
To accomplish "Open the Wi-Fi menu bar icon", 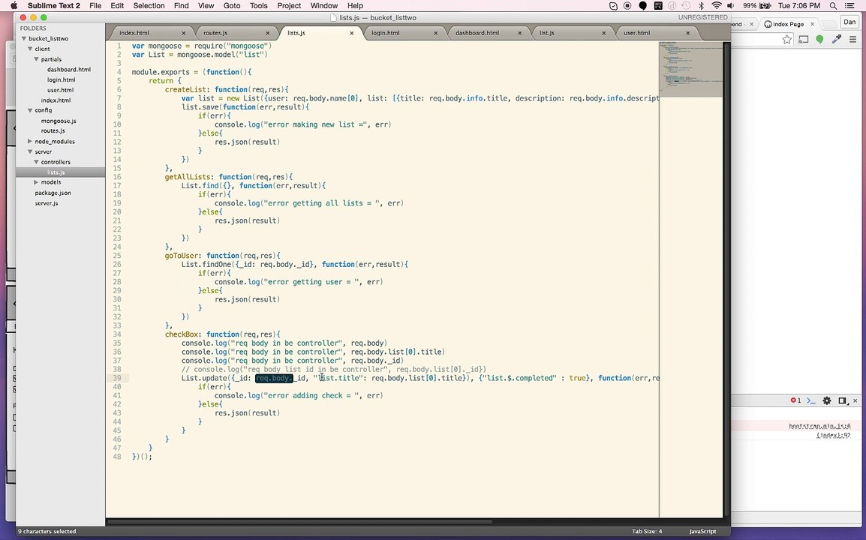I will pos(717,5).
